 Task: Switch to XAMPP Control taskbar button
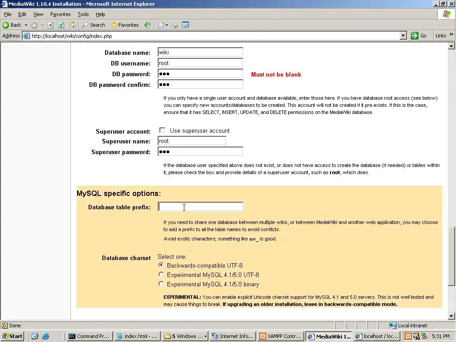281,336
